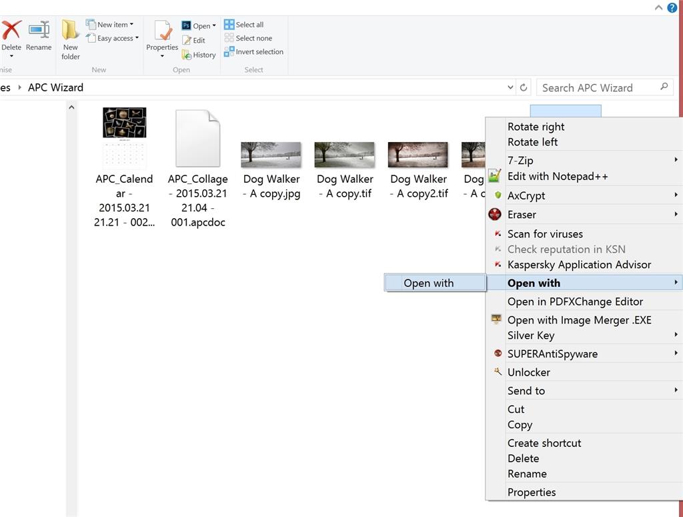
Task: Click the Open with flyout item
Action: click(x=435, y=283)
